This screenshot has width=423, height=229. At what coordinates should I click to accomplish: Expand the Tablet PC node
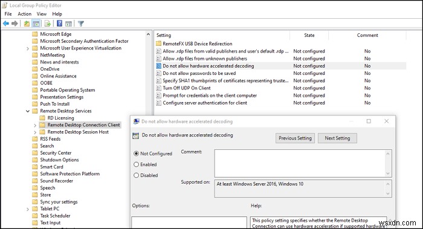28,209
